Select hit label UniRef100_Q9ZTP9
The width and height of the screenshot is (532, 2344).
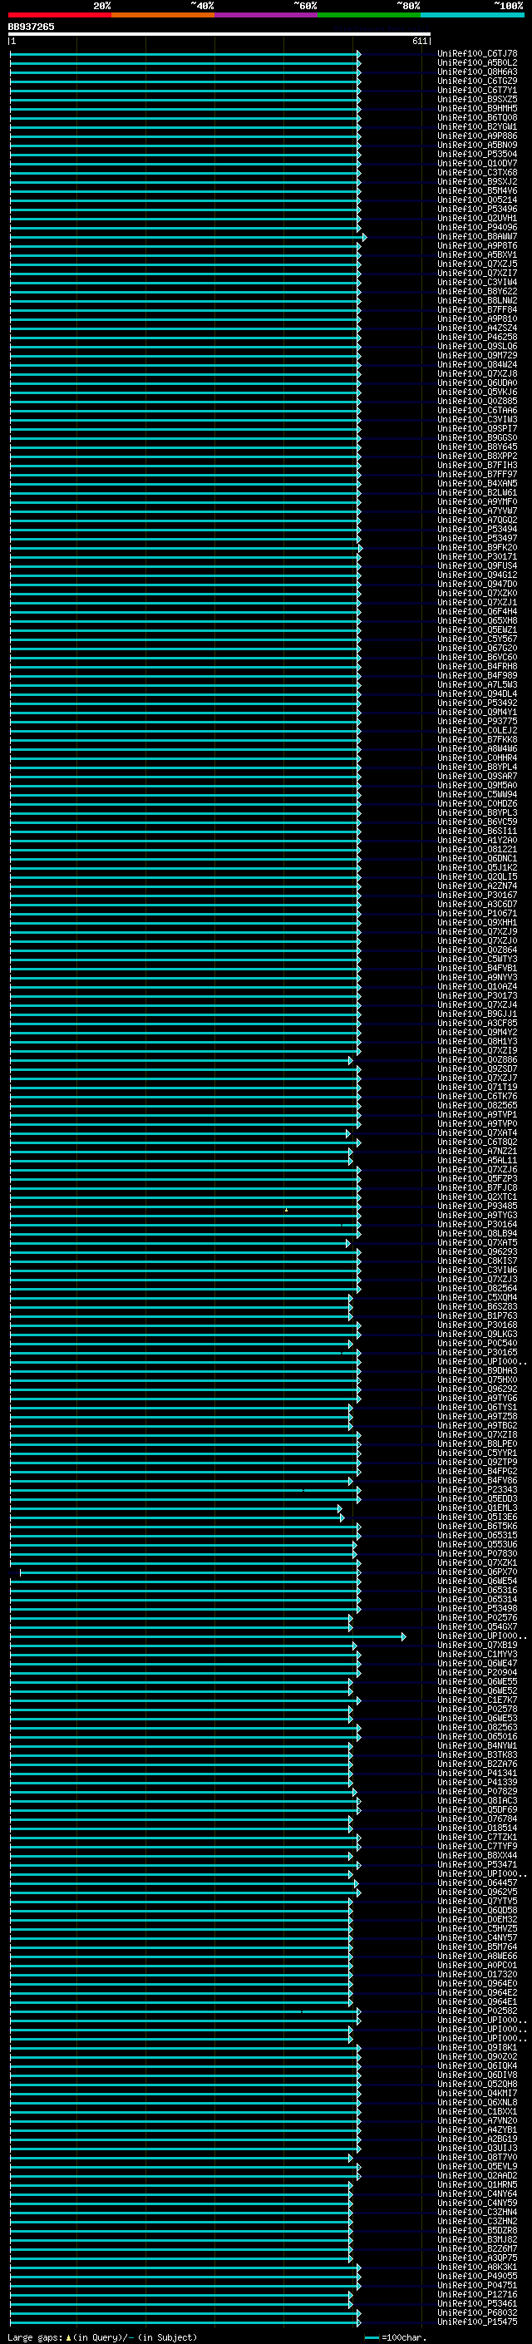pyautogui.click(x=477, y=1463)
